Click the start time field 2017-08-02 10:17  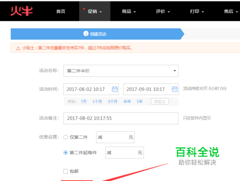pyautogui.click(x=91, y=89)
